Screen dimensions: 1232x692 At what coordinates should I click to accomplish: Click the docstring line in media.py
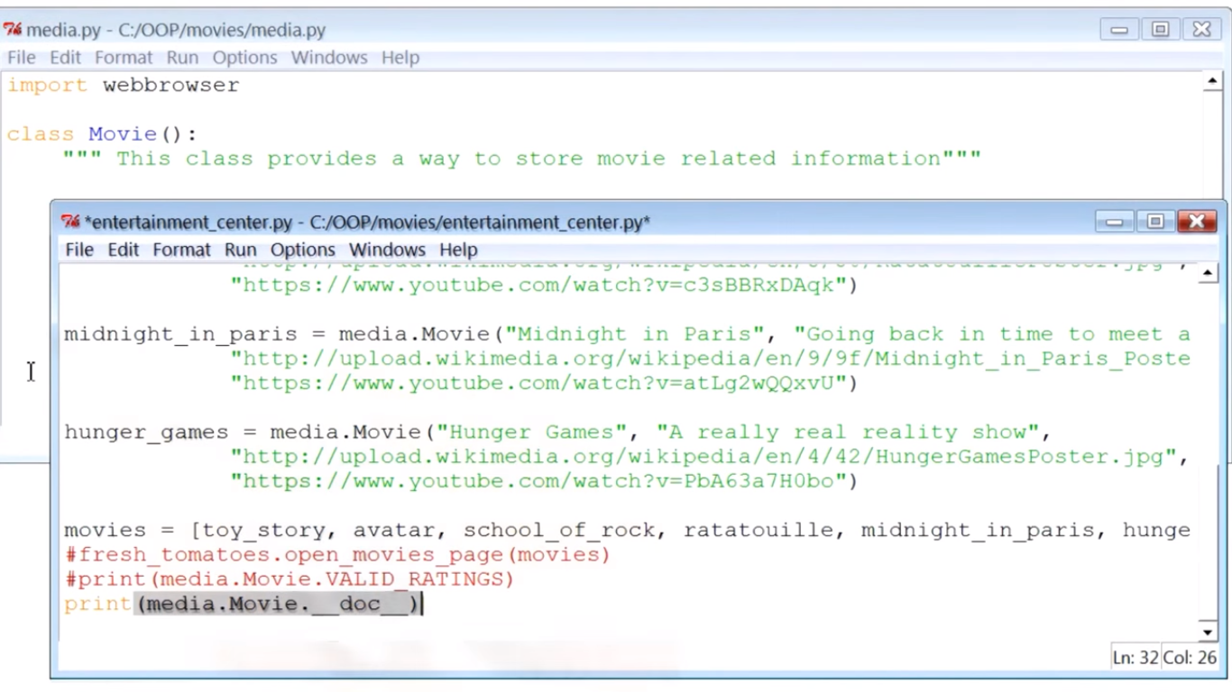(521, 159)
